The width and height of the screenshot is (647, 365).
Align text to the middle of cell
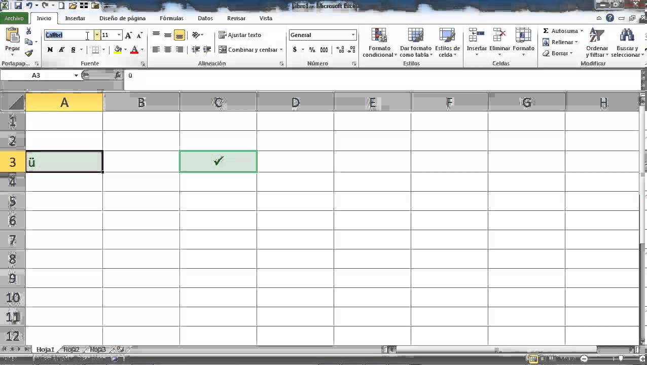click(x=168, y=35)
